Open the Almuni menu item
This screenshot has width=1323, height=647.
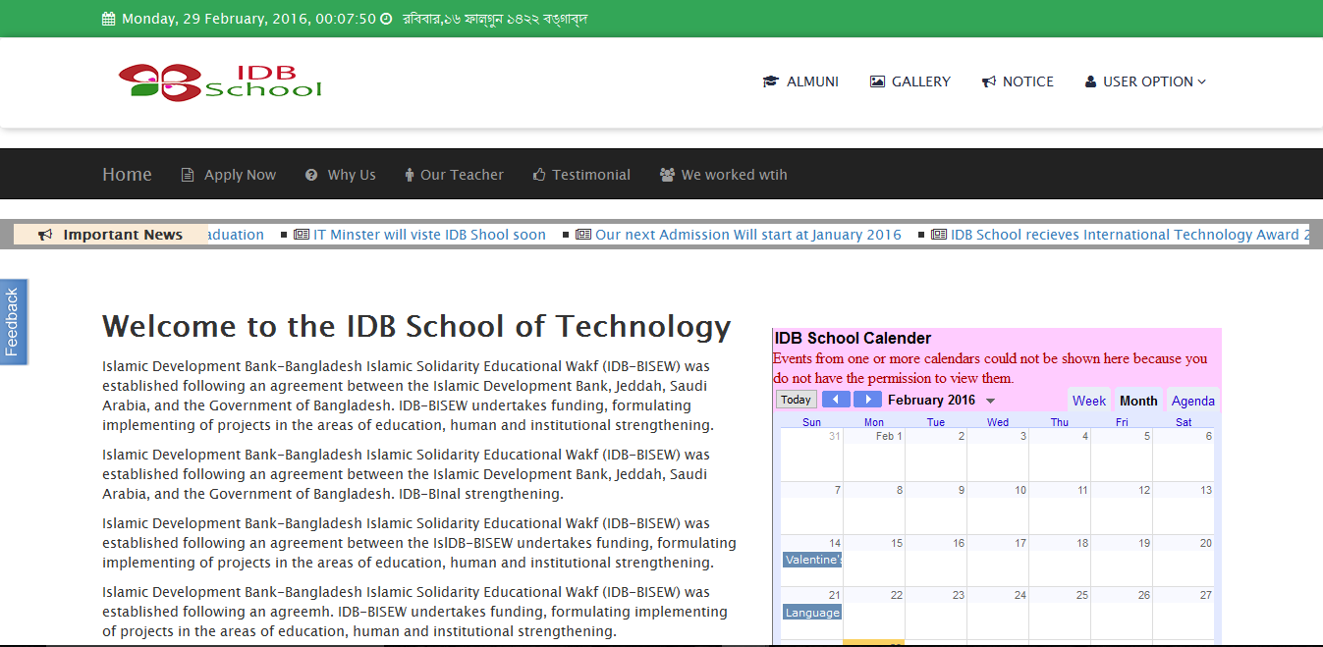tap(800, 81)
